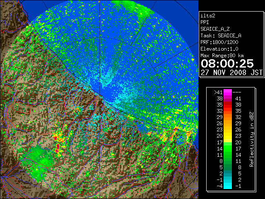The height and width of the screenshot is (199, 265).
Task: Click the '20' label right of color bar
Action: pos(238,143)
